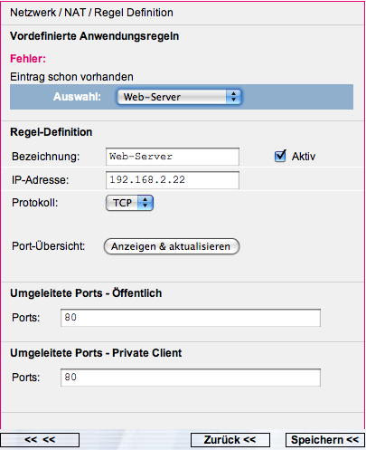This screenshot has width=366, height=450.
Task: Click Anzeigen & aktualisieren button
Action: click(172, 246)
